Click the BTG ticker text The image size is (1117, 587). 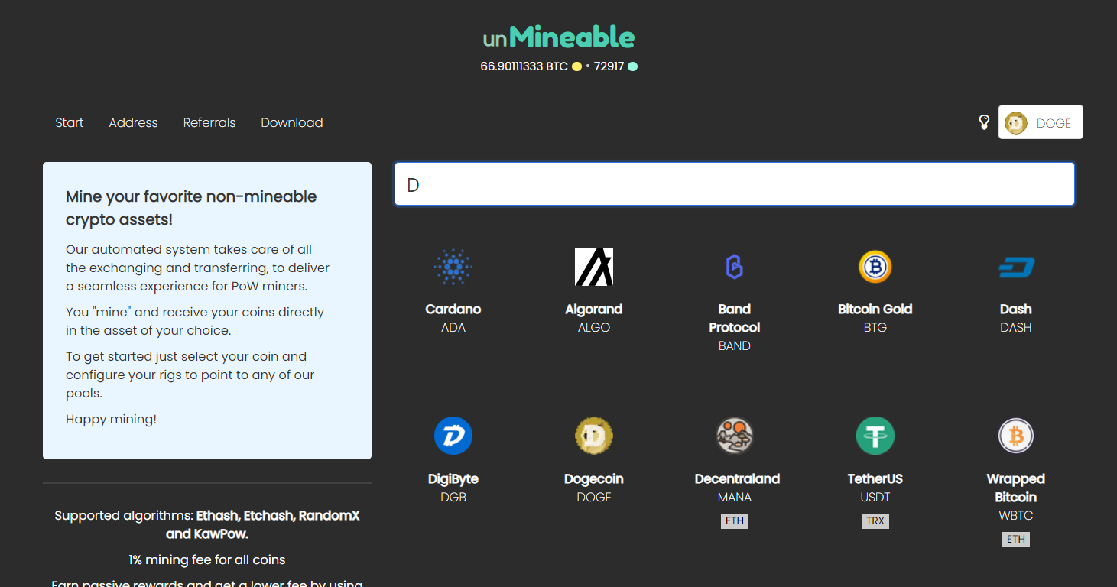tap(875, 328)
